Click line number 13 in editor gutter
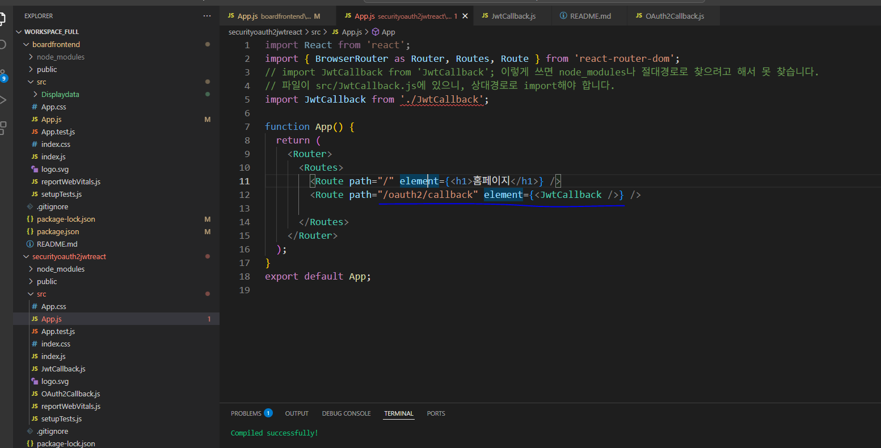The image size is (881, 448). pyautogui.click(x=244, y=208)
